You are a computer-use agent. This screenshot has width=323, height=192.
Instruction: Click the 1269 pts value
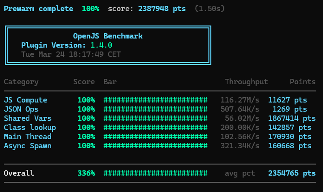(290, 109)
